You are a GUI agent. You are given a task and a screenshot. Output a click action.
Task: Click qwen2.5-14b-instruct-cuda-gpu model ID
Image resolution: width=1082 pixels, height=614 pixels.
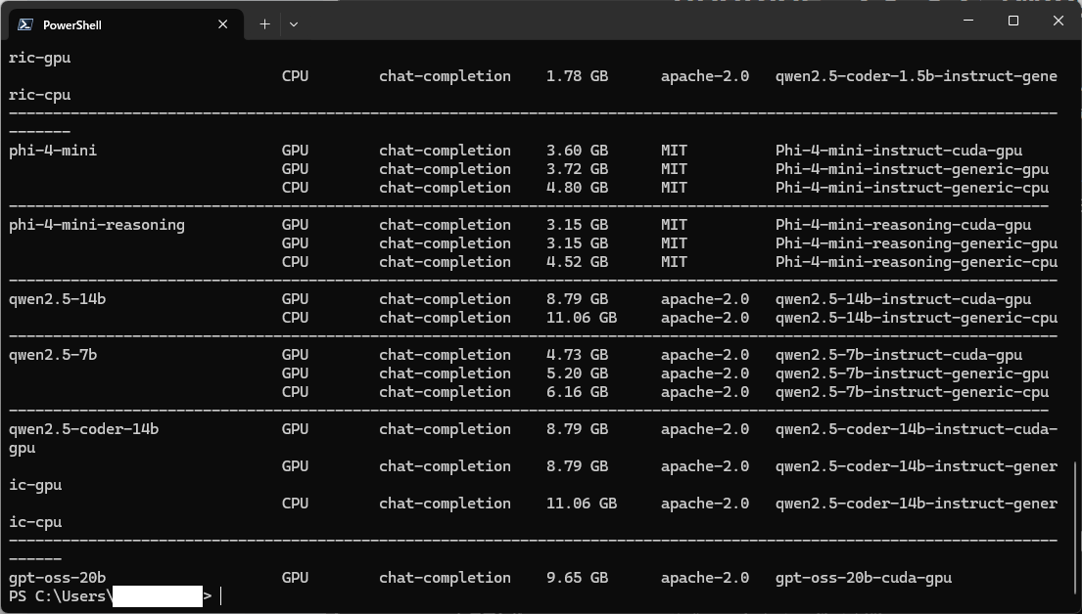click(903, 299)
